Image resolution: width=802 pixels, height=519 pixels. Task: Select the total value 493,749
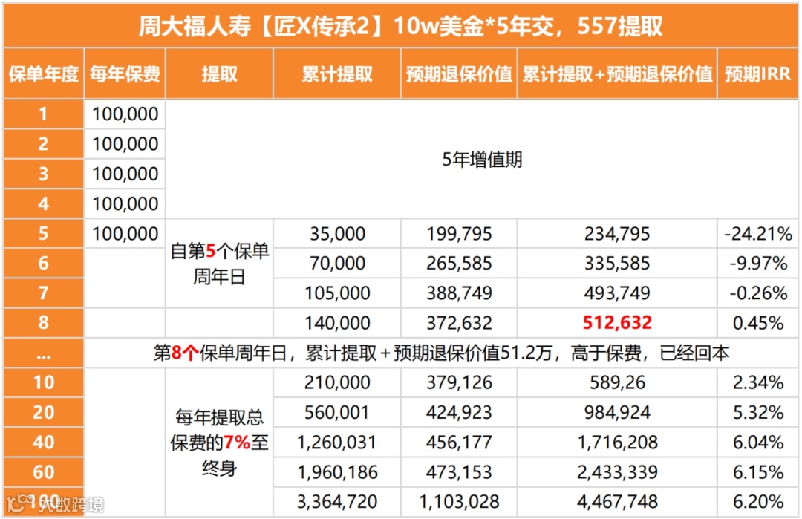[x=617, y=293]
